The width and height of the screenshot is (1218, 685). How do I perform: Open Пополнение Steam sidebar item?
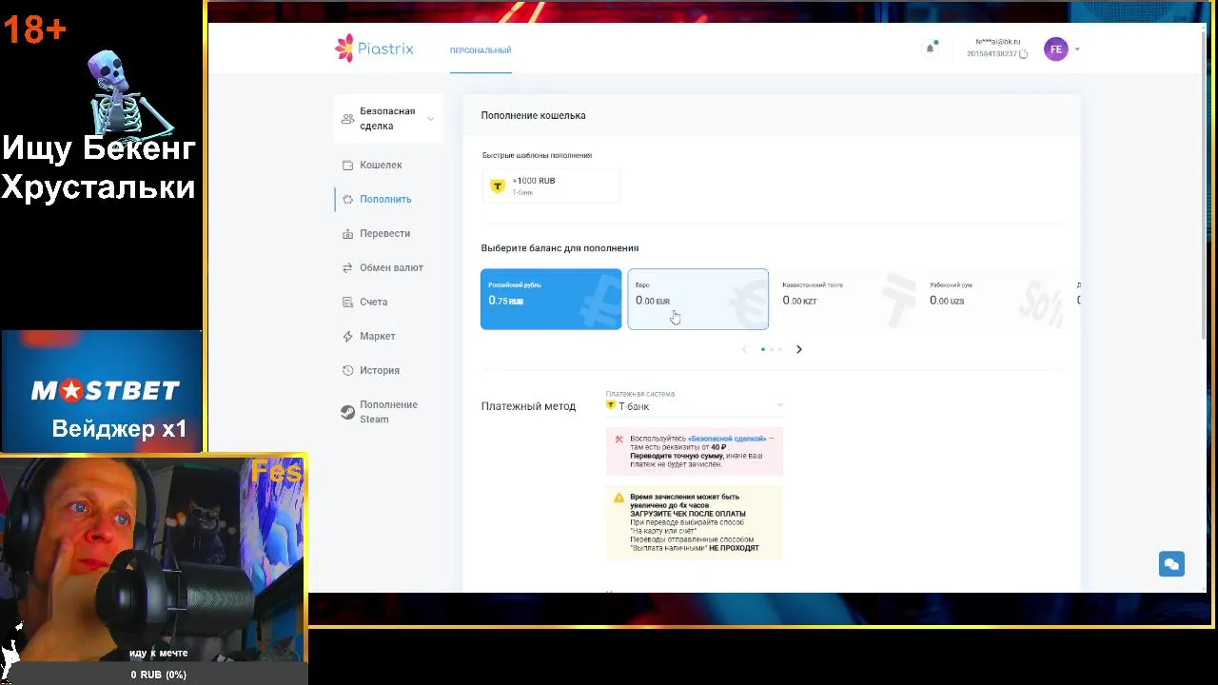point(388,412)
